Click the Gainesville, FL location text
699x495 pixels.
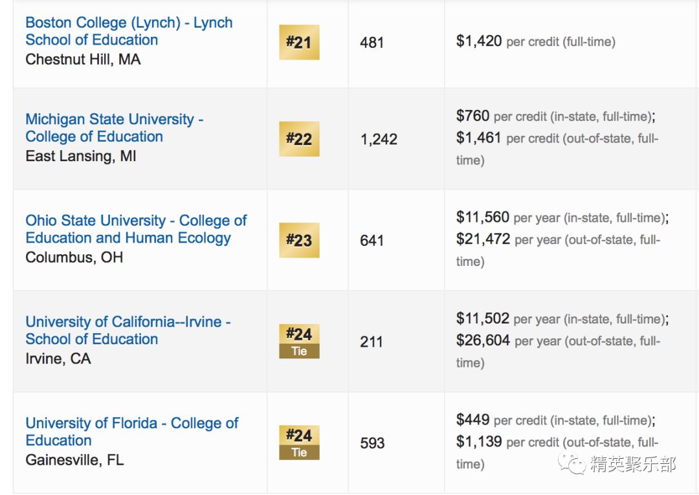click(x=74, y=460)
